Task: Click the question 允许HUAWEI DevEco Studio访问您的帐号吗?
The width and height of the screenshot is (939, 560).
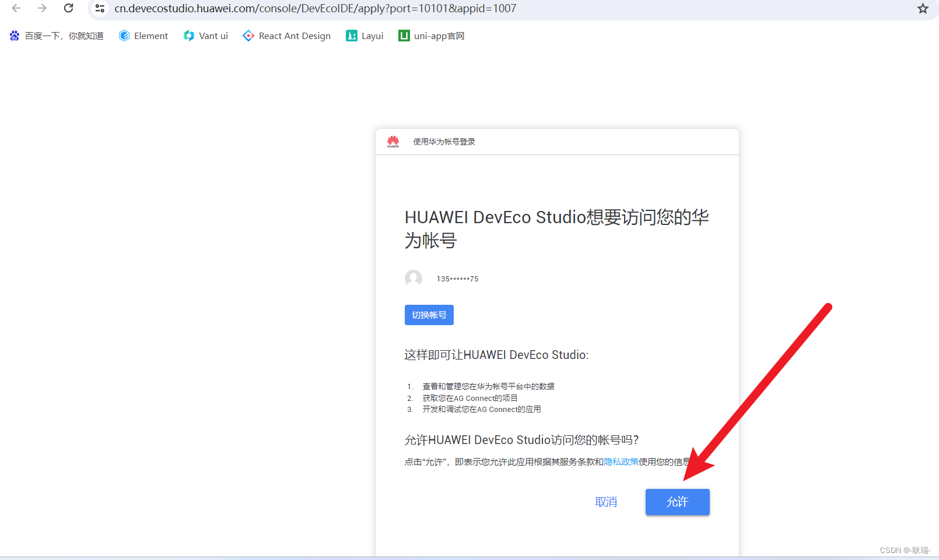Action: click(x=521, y=440)
